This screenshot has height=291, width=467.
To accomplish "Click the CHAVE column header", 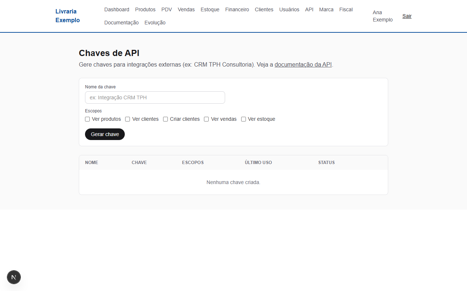I will (x=139, y=163).
